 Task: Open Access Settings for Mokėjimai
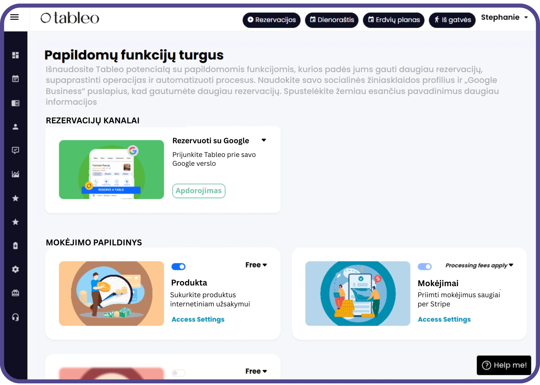click(444, 319)
